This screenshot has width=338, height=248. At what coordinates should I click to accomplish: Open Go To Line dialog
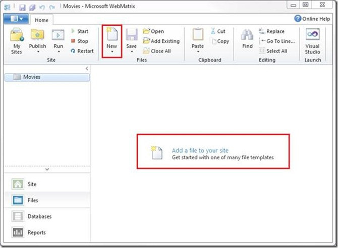[x=277, y=41]
